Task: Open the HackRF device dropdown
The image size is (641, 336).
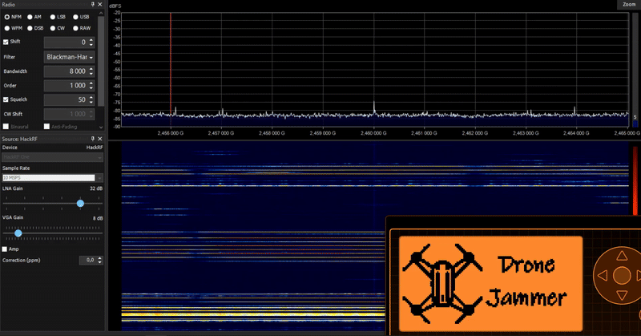Action: point(52,157)
